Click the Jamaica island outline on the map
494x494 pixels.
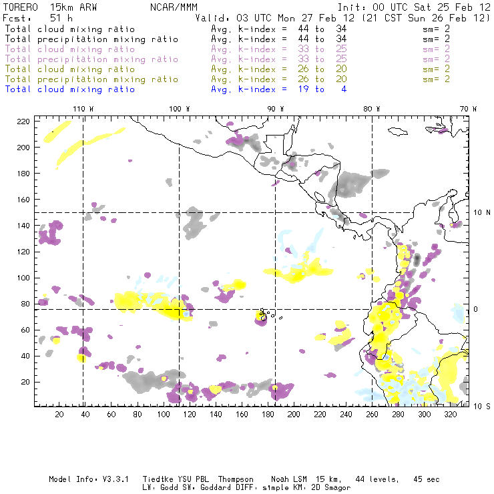coord(398,131)
